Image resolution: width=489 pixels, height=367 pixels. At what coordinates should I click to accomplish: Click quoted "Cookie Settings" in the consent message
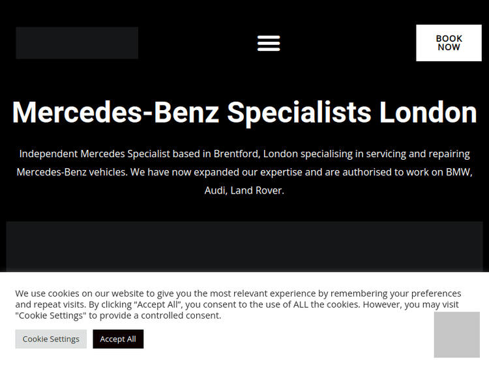(51, 316)
